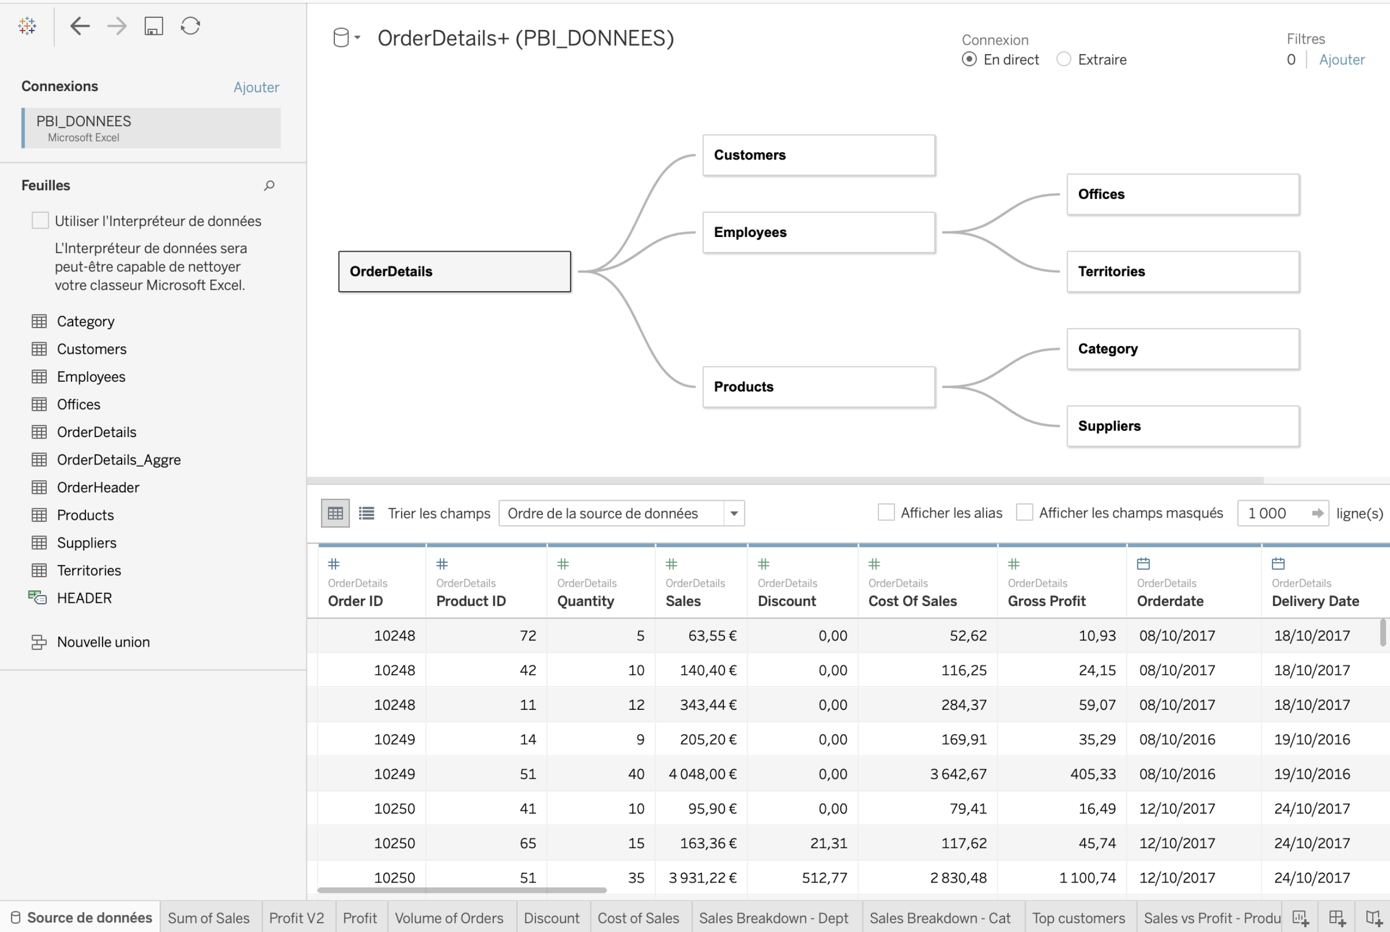This screenshot has width=1390, height=932.
Task: Edit the row count field showing 1 000
Action: click(1276, 513)
